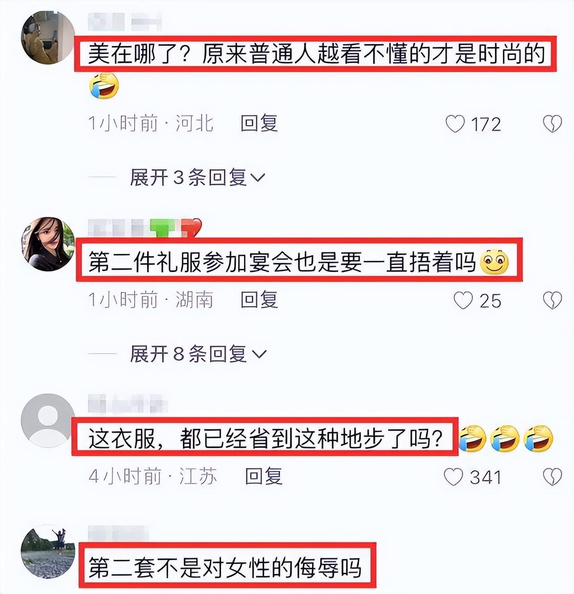Open first commenter's avatar profile
The width and height of the screenshot is (574, 594).
point(48,38)
